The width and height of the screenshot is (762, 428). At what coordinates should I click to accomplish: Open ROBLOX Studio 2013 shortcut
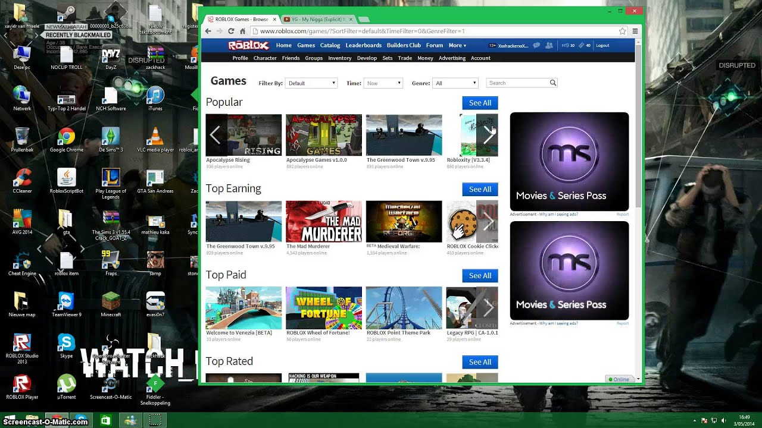pos(22,348)
